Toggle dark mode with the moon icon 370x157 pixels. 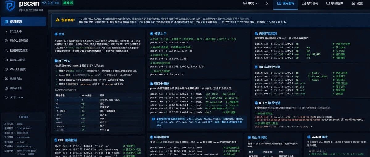267,3
